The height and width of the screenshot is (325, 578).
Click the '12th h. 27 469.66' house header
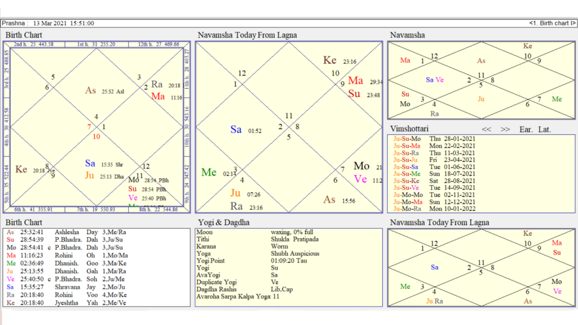[159, 44]
